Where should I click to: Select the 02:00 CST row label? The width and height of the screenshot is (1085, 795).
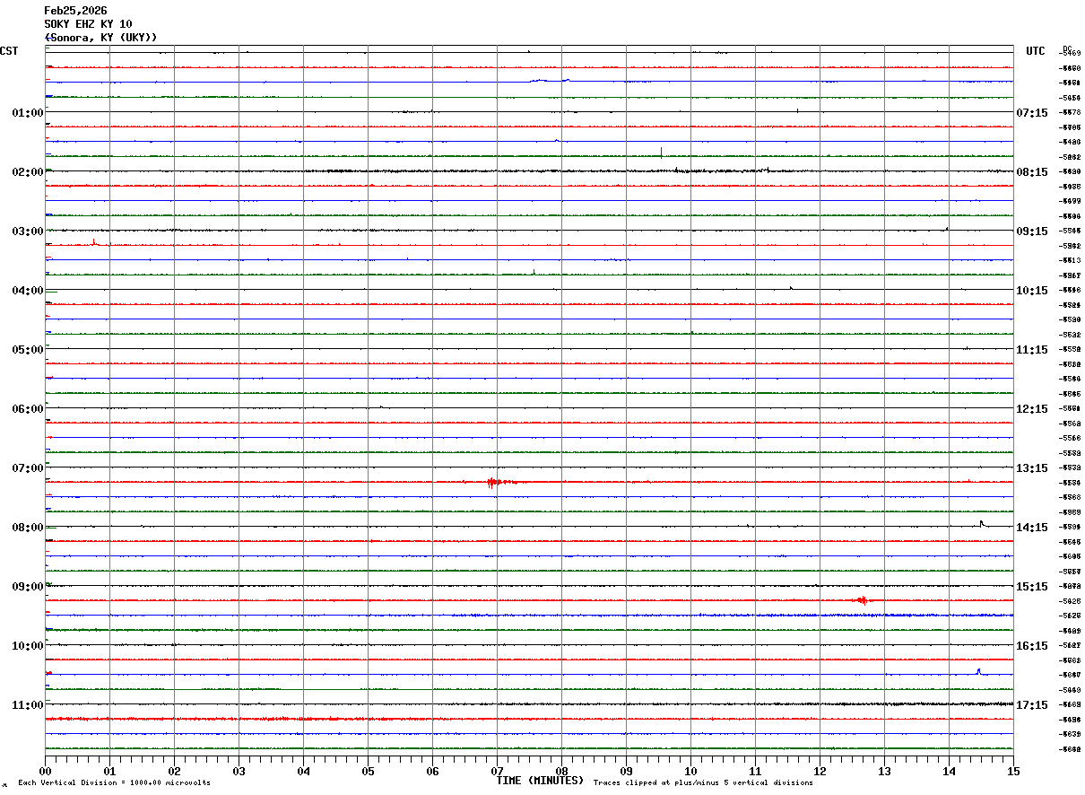coord(28,171)
